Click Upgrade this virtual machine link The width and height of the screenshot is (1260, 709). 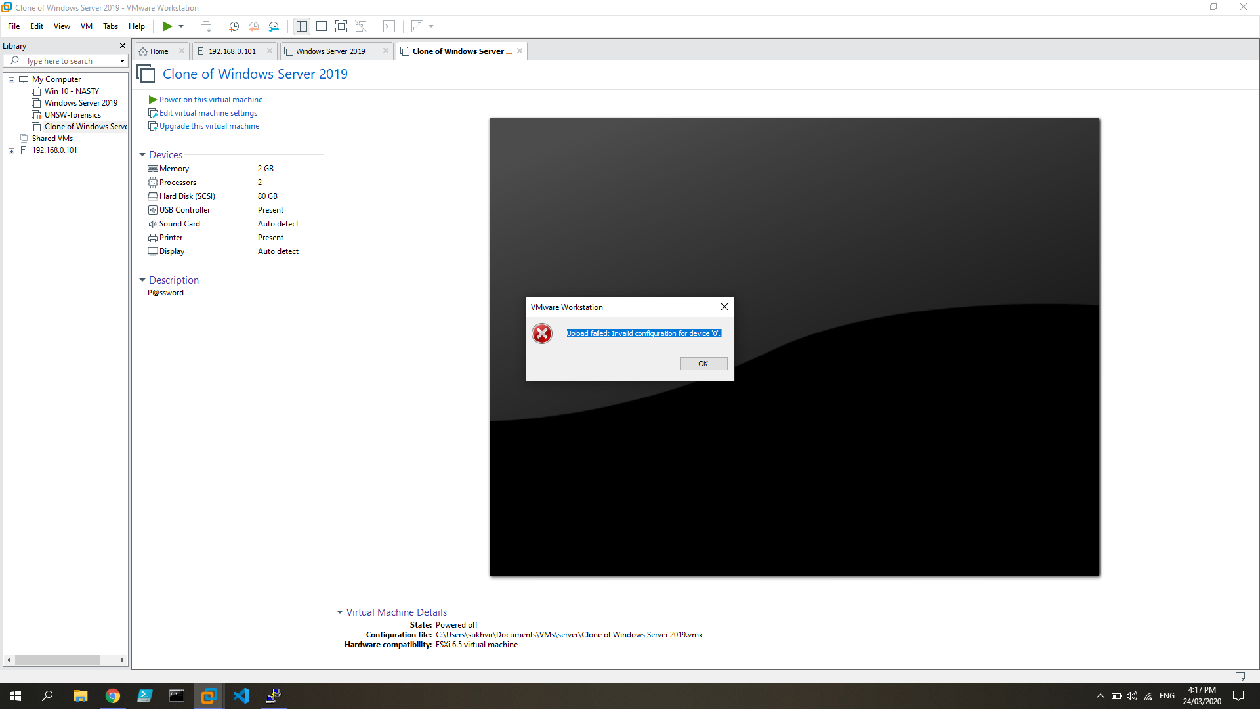209,126
